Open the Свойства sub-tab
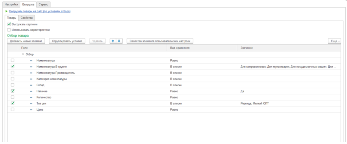 pyautogui.click(x=26, y=18)
